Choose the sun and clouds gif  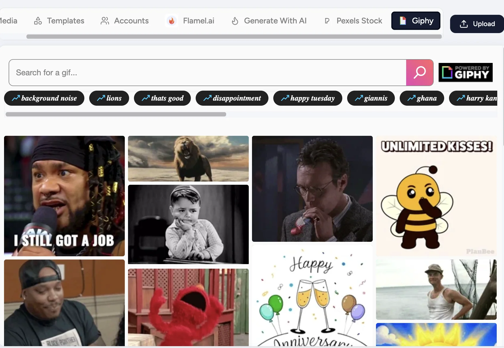coord(436,335)
